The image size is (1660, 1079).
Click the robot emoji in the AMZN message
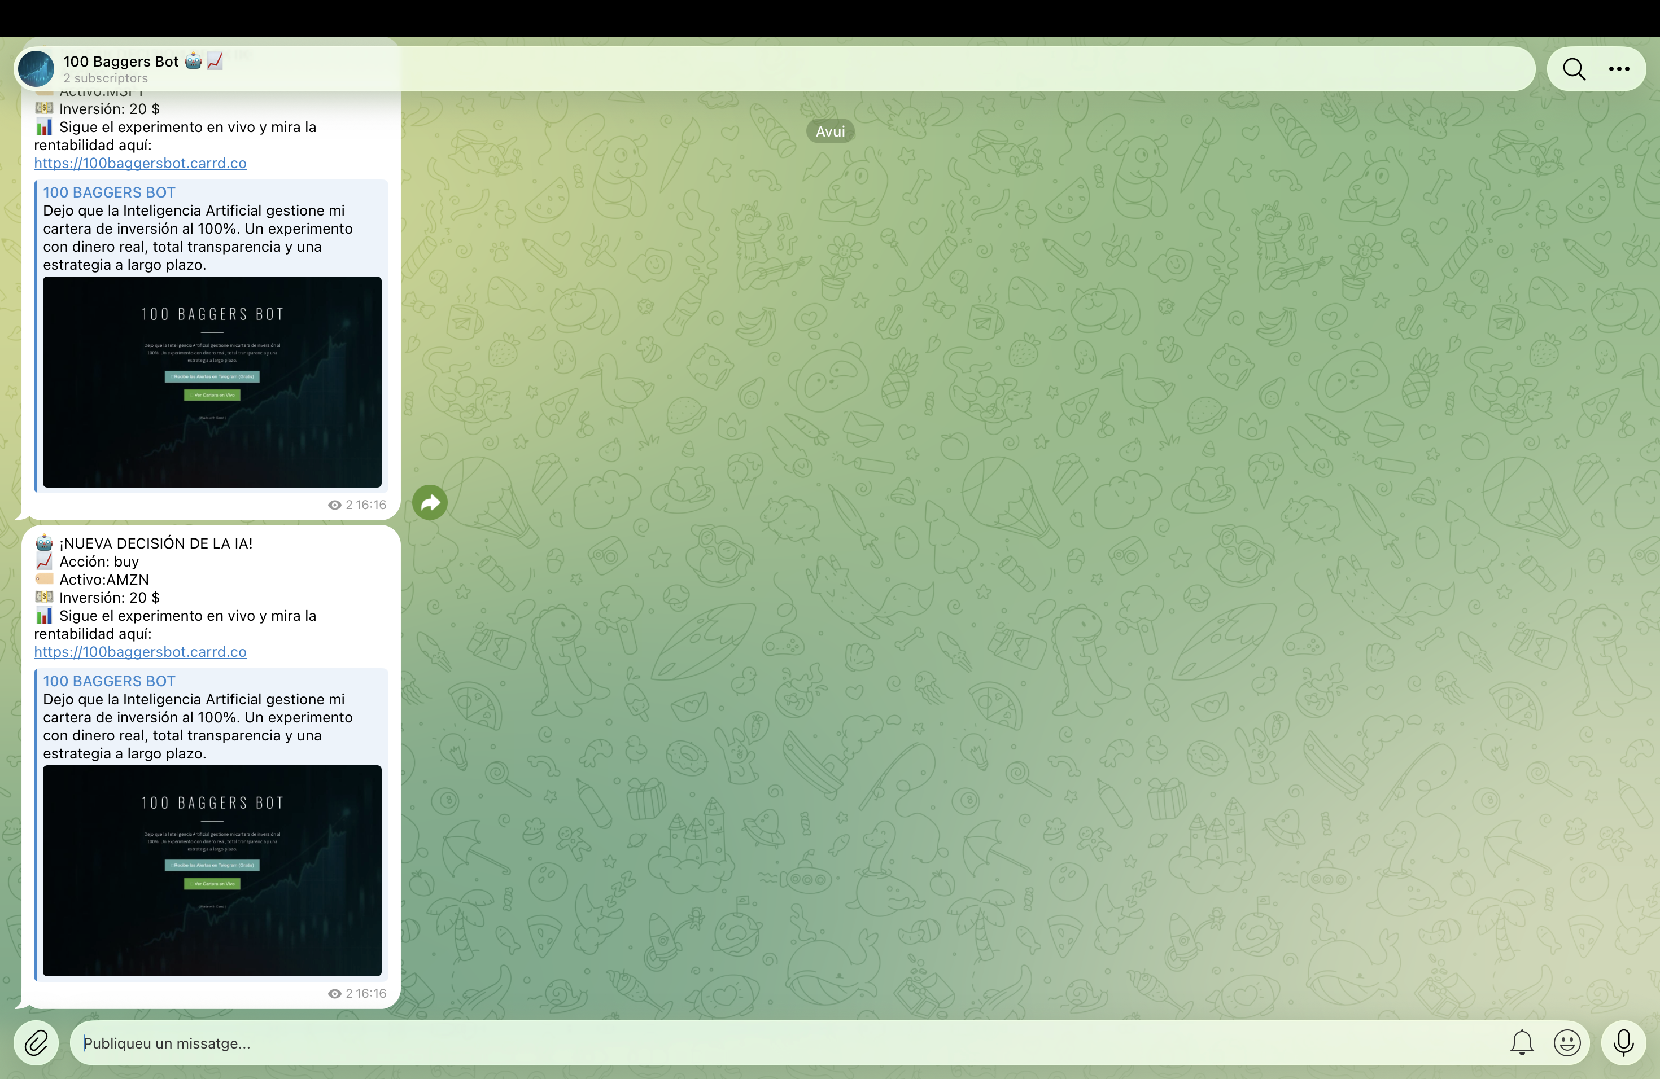pyautogui.click(x=44, y=543)
